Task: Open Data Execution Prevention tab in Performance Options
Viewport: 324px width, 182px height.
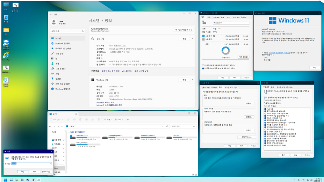Action: click(x=285, y=87)
